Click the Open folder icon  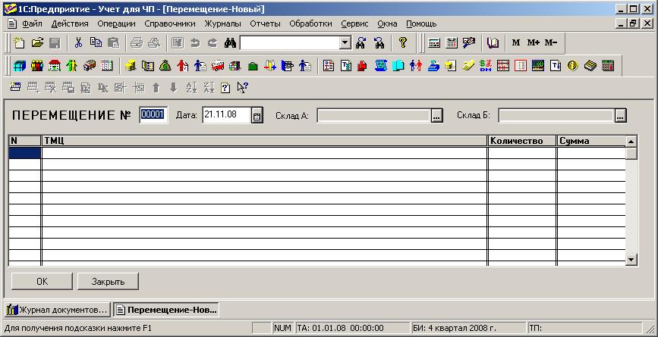point(36,43)
